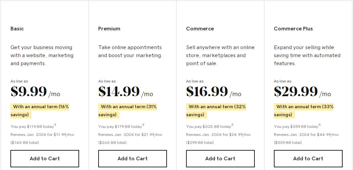Viewport: 353px width, 170px height.
Task: Select the Commerce plan heading
Action: click(x=200, y=29)
